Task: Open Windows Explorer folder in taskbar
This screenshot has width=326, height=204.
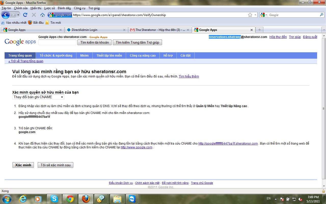Action: click(117, 199)
